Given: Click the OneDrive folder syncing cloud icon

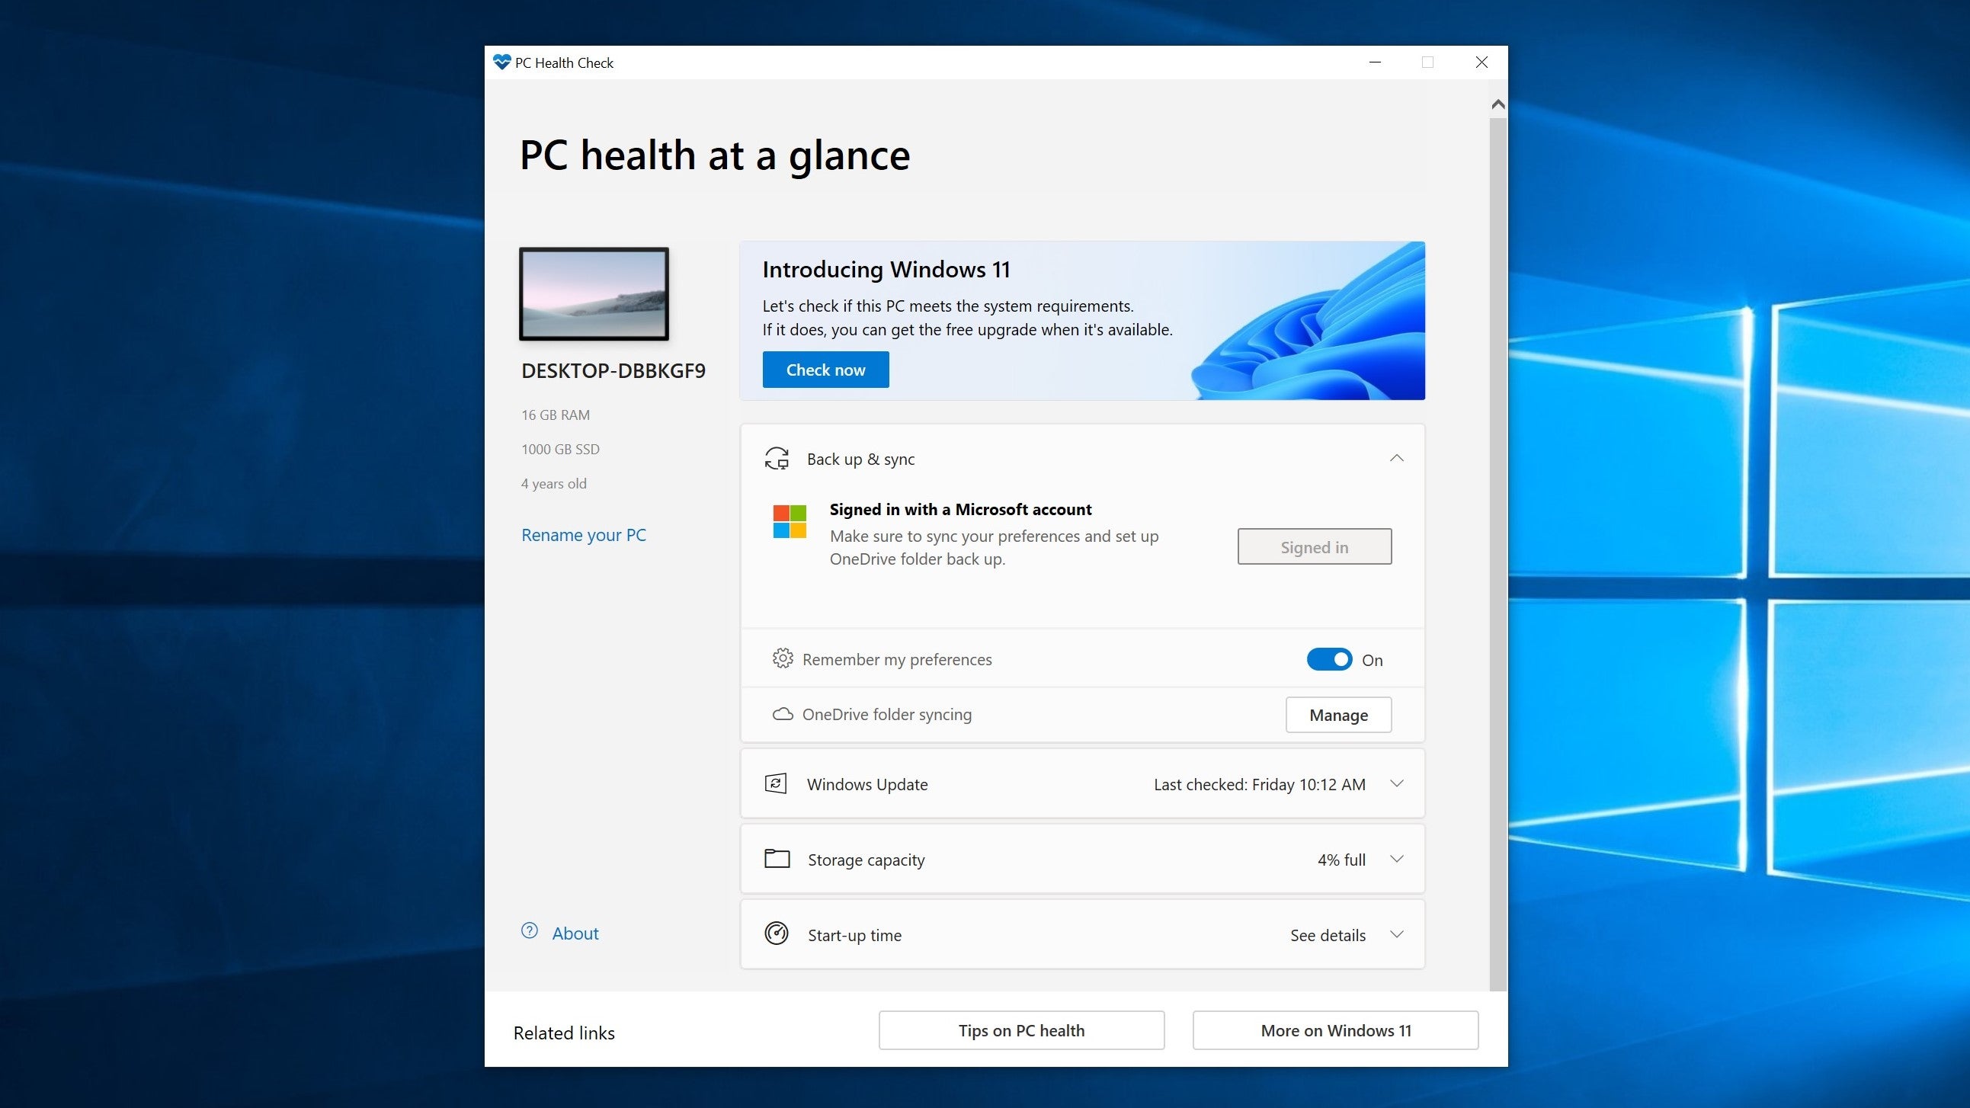Looking at the screenshot, I should click(x=780, y=713).
